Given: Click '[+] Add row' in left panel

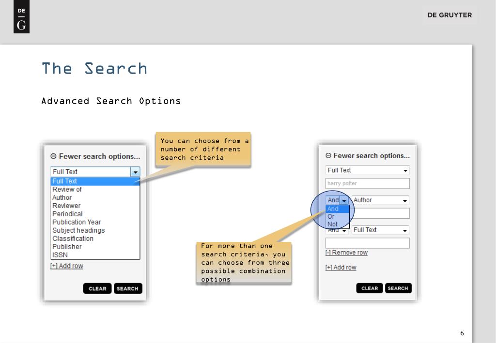Looking at the screenshot, I should point(67,266).
